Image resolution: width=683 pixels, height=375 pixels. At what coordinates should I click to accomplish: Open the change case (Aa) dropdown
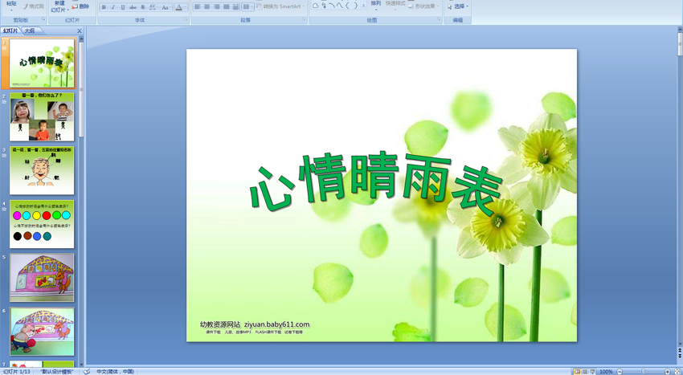(166, 7)
